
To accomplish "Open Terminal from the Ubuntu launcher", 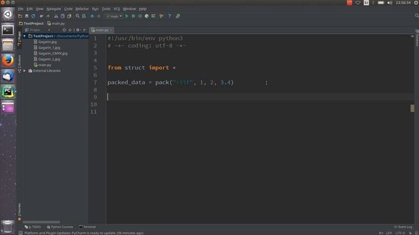I will (8, 30).
